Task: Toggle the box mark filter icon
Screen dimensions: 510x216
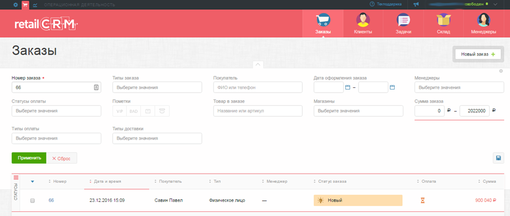Action: click(148, 111)
